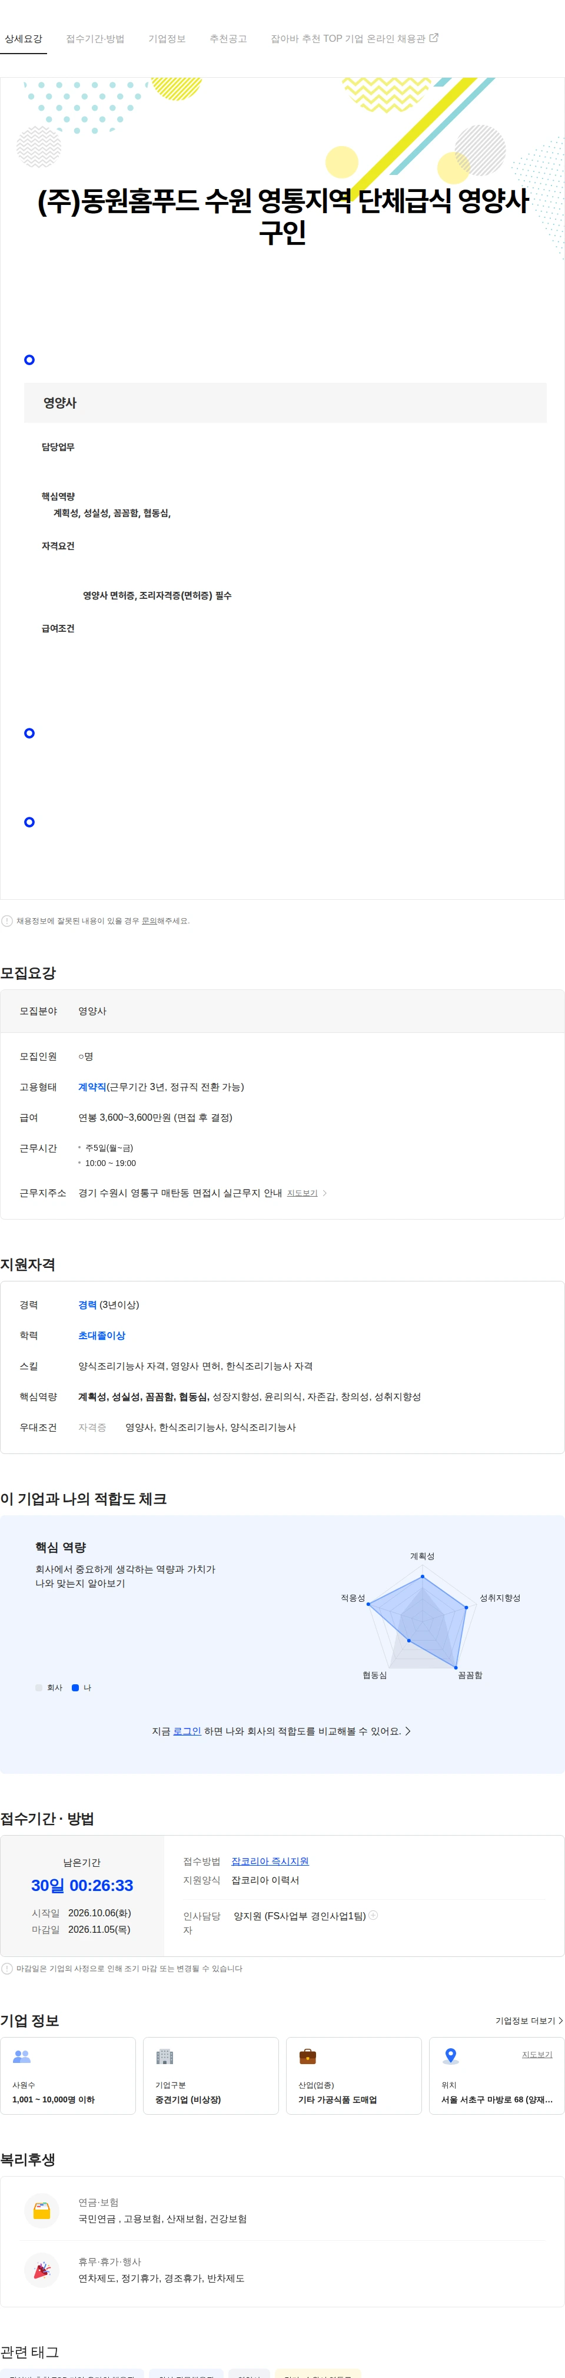Viewport: 565px width, 2378px height.
Task: Click 중견기업 (비상장) text
Action: [x=188, y=2099]
